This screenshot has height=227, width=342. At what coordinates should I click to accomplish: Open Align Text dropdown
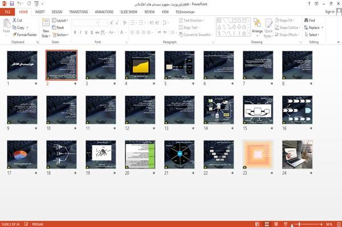189,28
